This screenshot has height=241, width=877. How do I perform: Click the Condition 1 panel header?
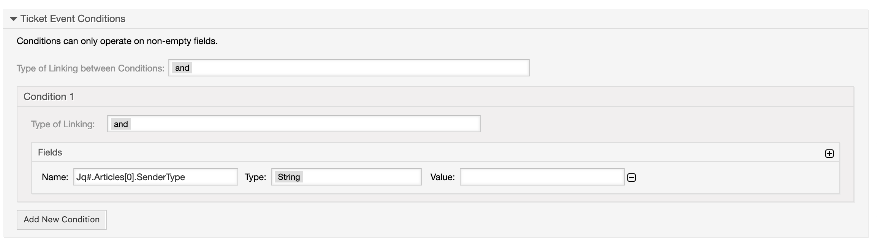point(49,97)
